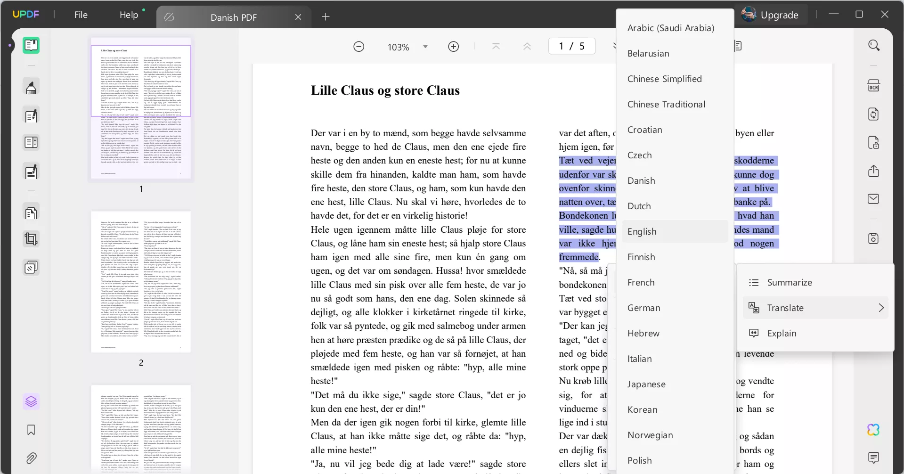This screenshot has width=904, height=474.
Task: Open the layers panel icon
Action: [x=31, y=401]
